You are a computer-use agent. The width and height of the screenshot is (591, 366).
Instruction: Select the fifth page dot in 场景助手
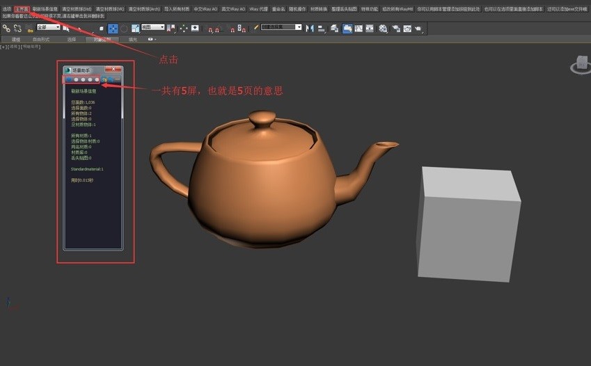click(x=97, y=79)
